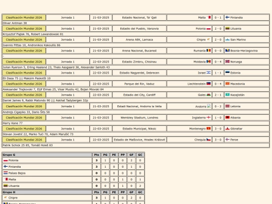Click the scorer line 'Oliver Antman 38'

click(15, 23)
